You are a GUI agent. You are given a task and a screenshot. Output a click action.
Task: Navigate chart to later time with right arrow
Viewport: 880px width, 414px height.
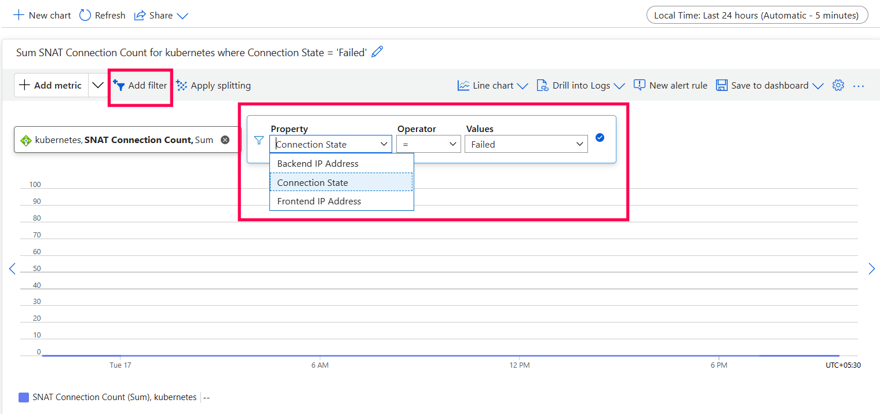(x=871, y=269)
